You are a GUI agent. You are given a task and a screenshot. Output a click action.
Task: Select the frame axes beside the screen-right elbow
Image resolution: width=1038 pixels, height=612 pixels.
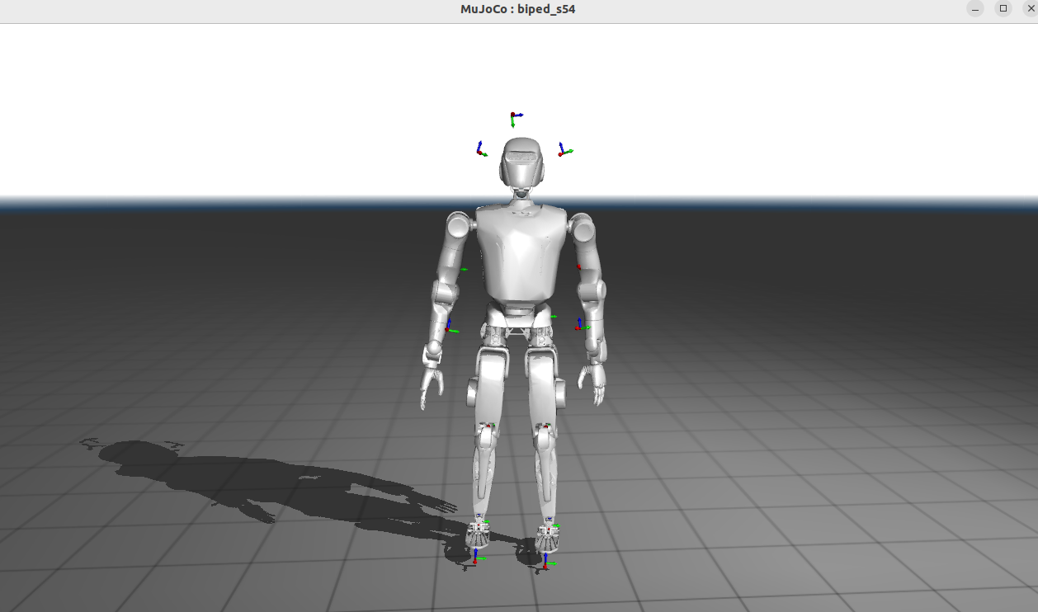coord(580,325)
